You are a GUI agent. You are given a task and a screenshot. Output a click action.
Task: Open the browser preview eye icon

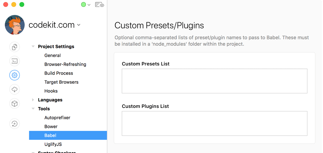coord(100,5)
